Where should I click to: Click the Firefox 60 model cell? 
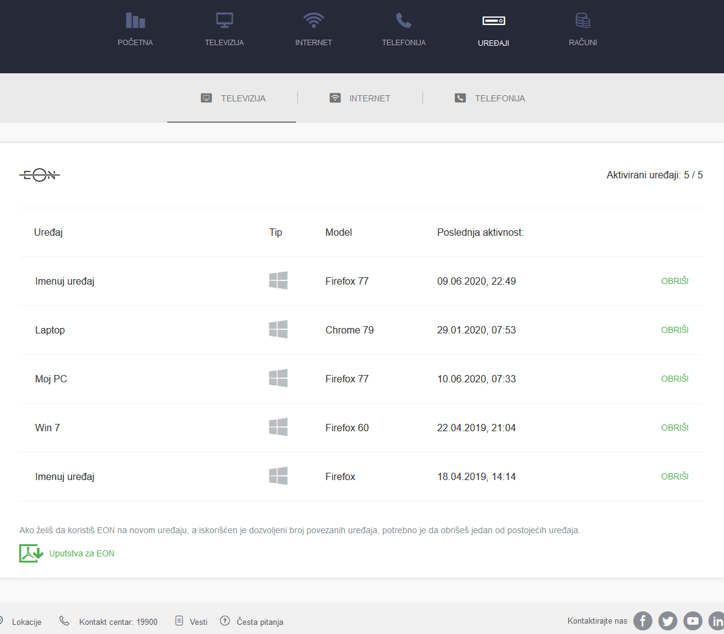pos(347,428)
